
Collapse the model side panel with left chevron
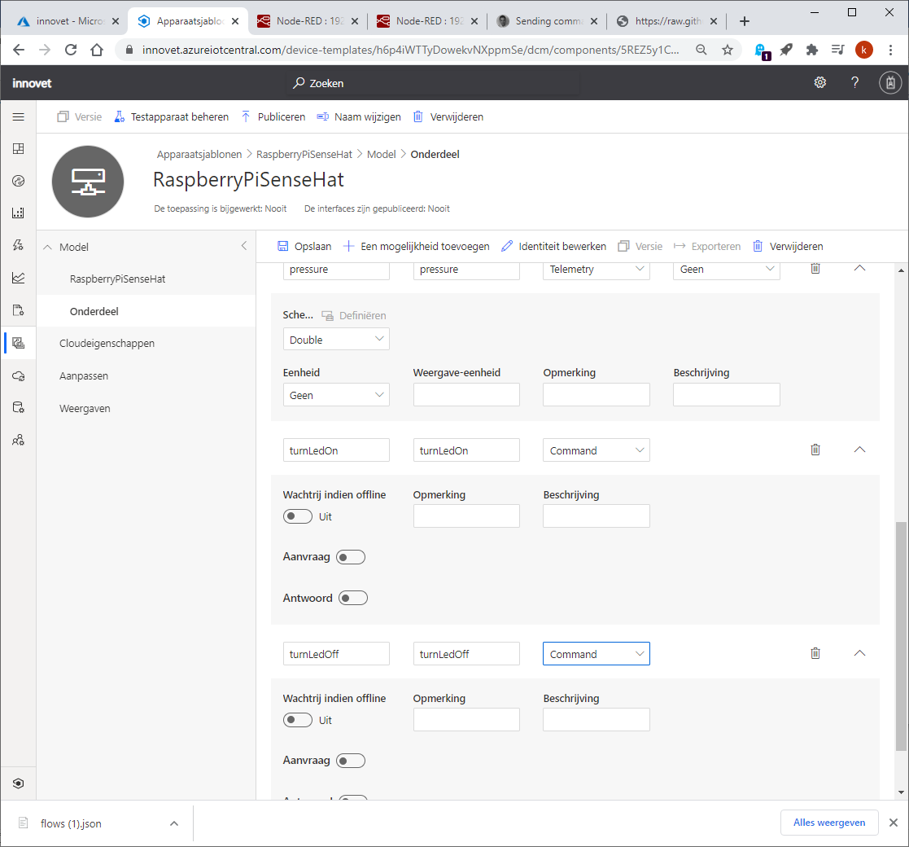[244, 246]
